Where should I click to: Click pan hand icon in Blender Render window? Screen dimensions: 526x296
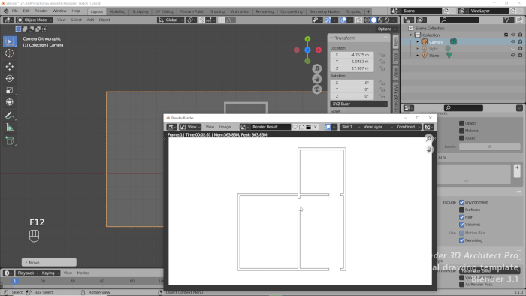(428, 150)
